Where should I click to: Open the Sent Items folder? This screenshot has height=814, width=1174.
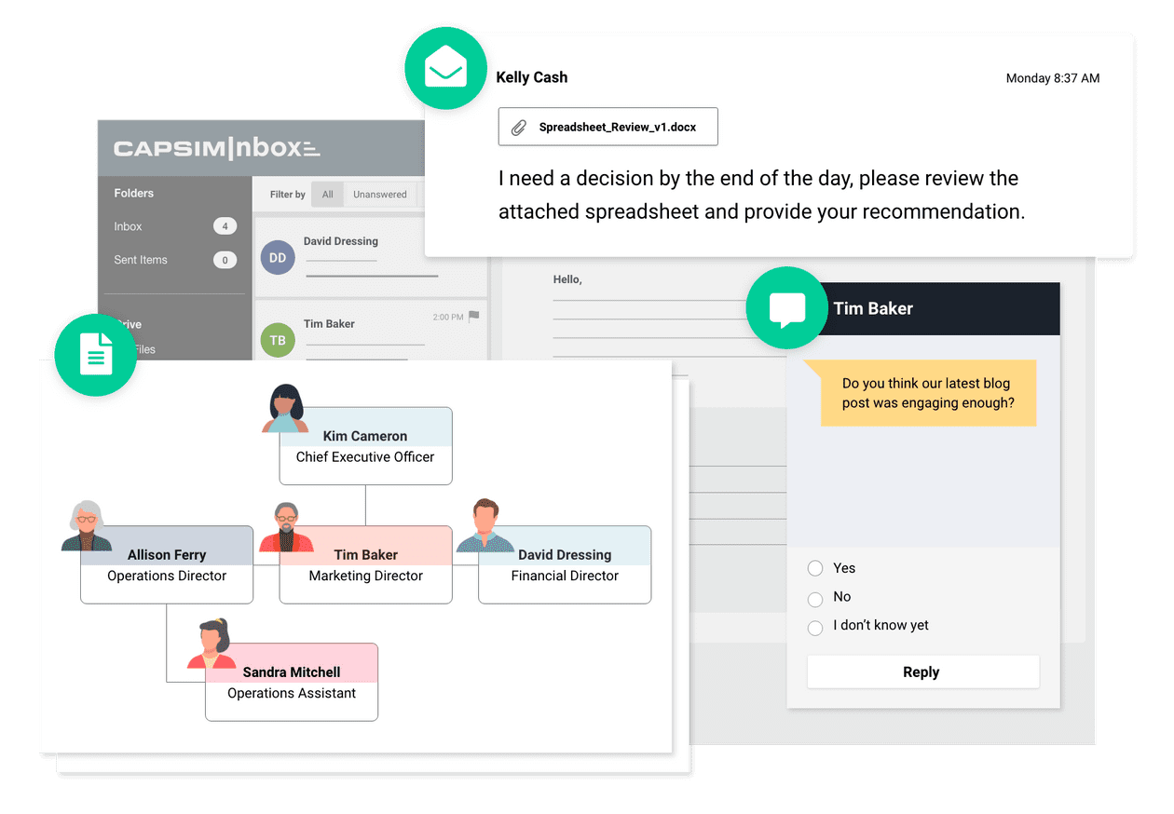pos(140,260)
